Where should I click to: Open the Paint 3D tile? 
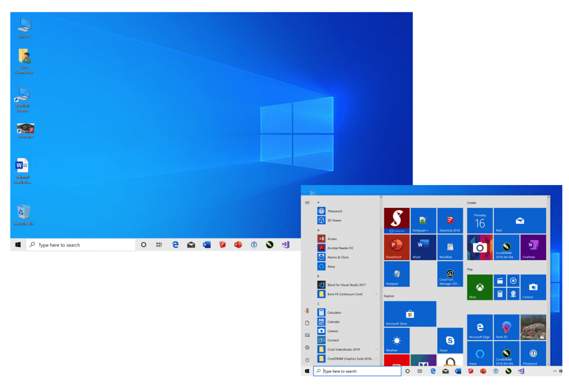(x=507, y=327)
